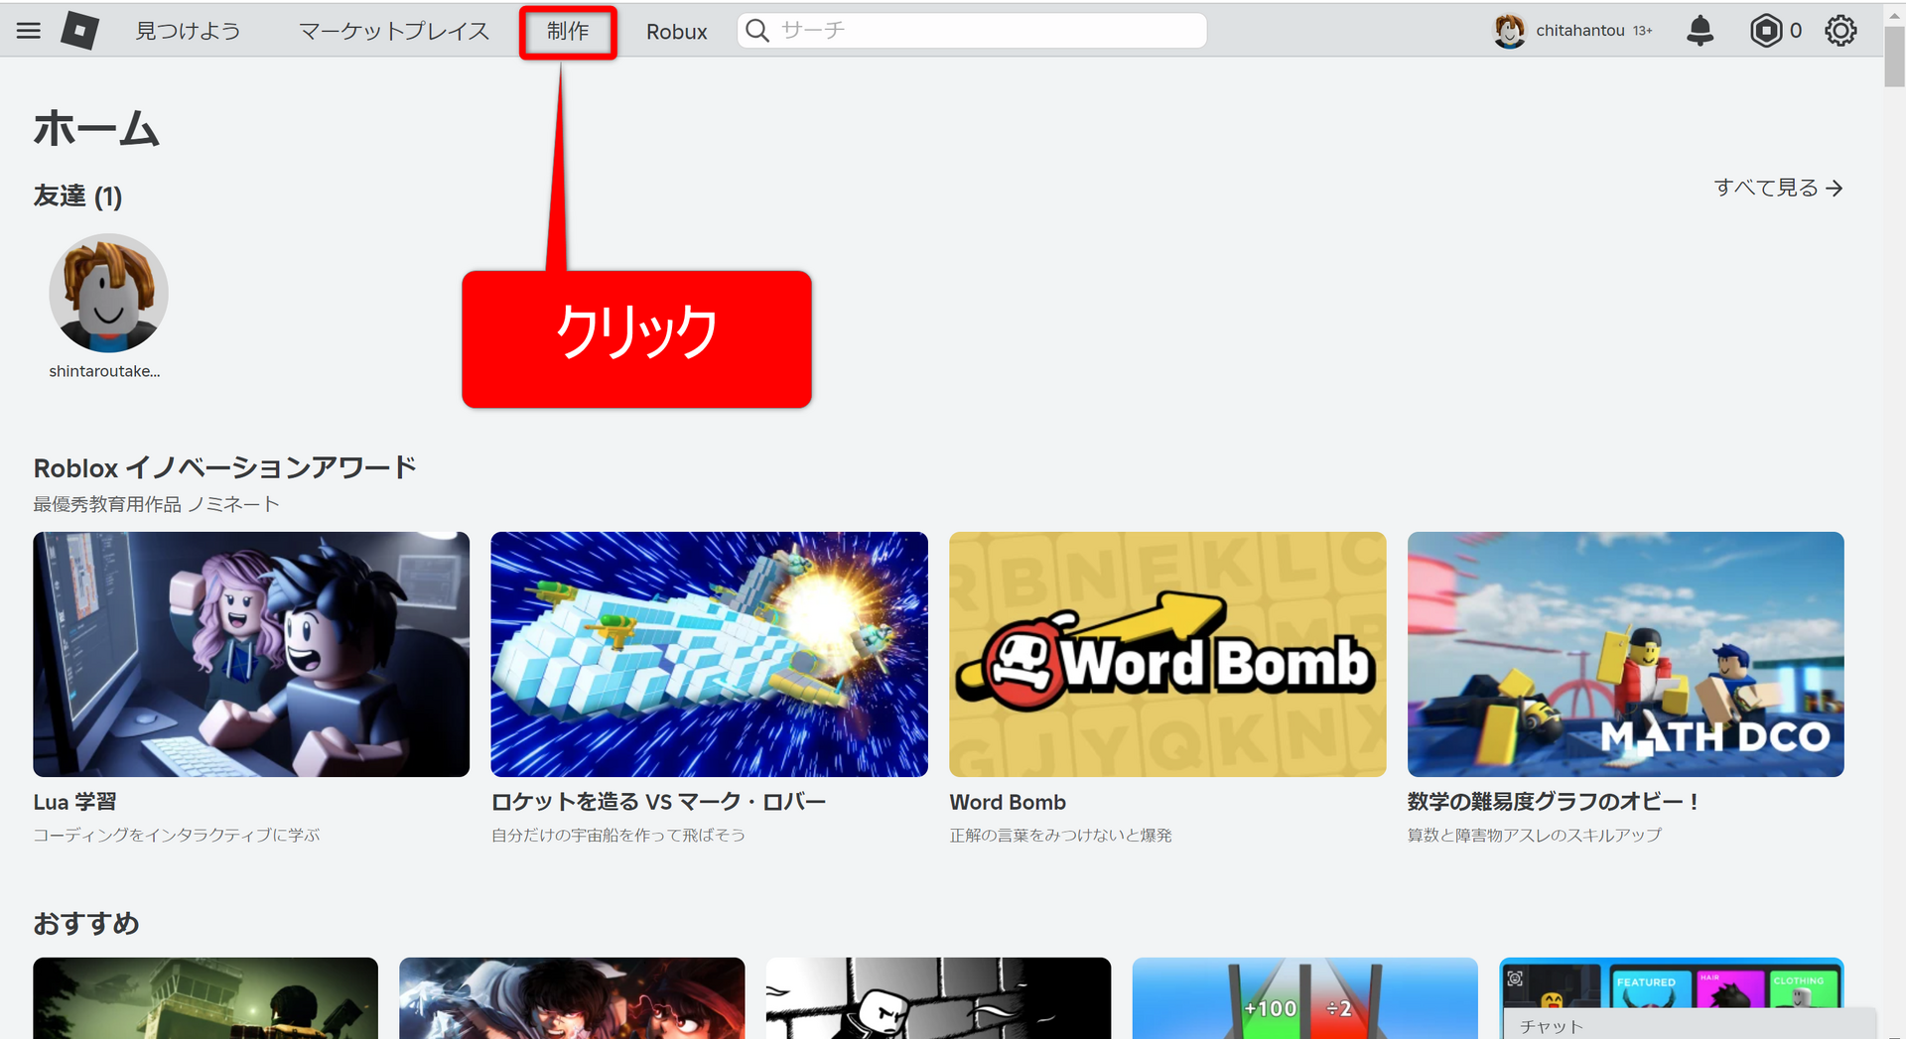Open the hamburger navigation menu

click(x=29, y=31)
